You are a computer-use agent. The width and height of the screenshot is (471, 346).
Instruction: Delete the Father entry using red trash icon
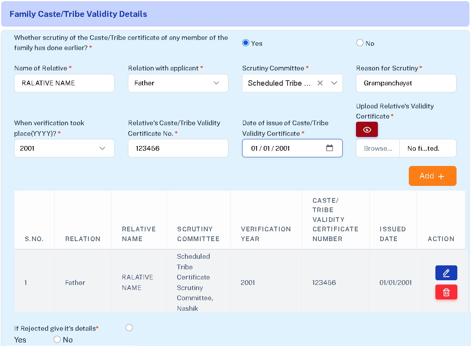point(446,292)
